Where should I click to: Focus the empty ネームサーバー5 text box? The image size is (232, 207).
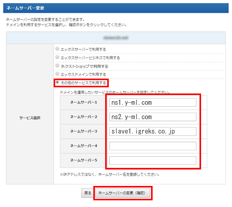[153, 160]
